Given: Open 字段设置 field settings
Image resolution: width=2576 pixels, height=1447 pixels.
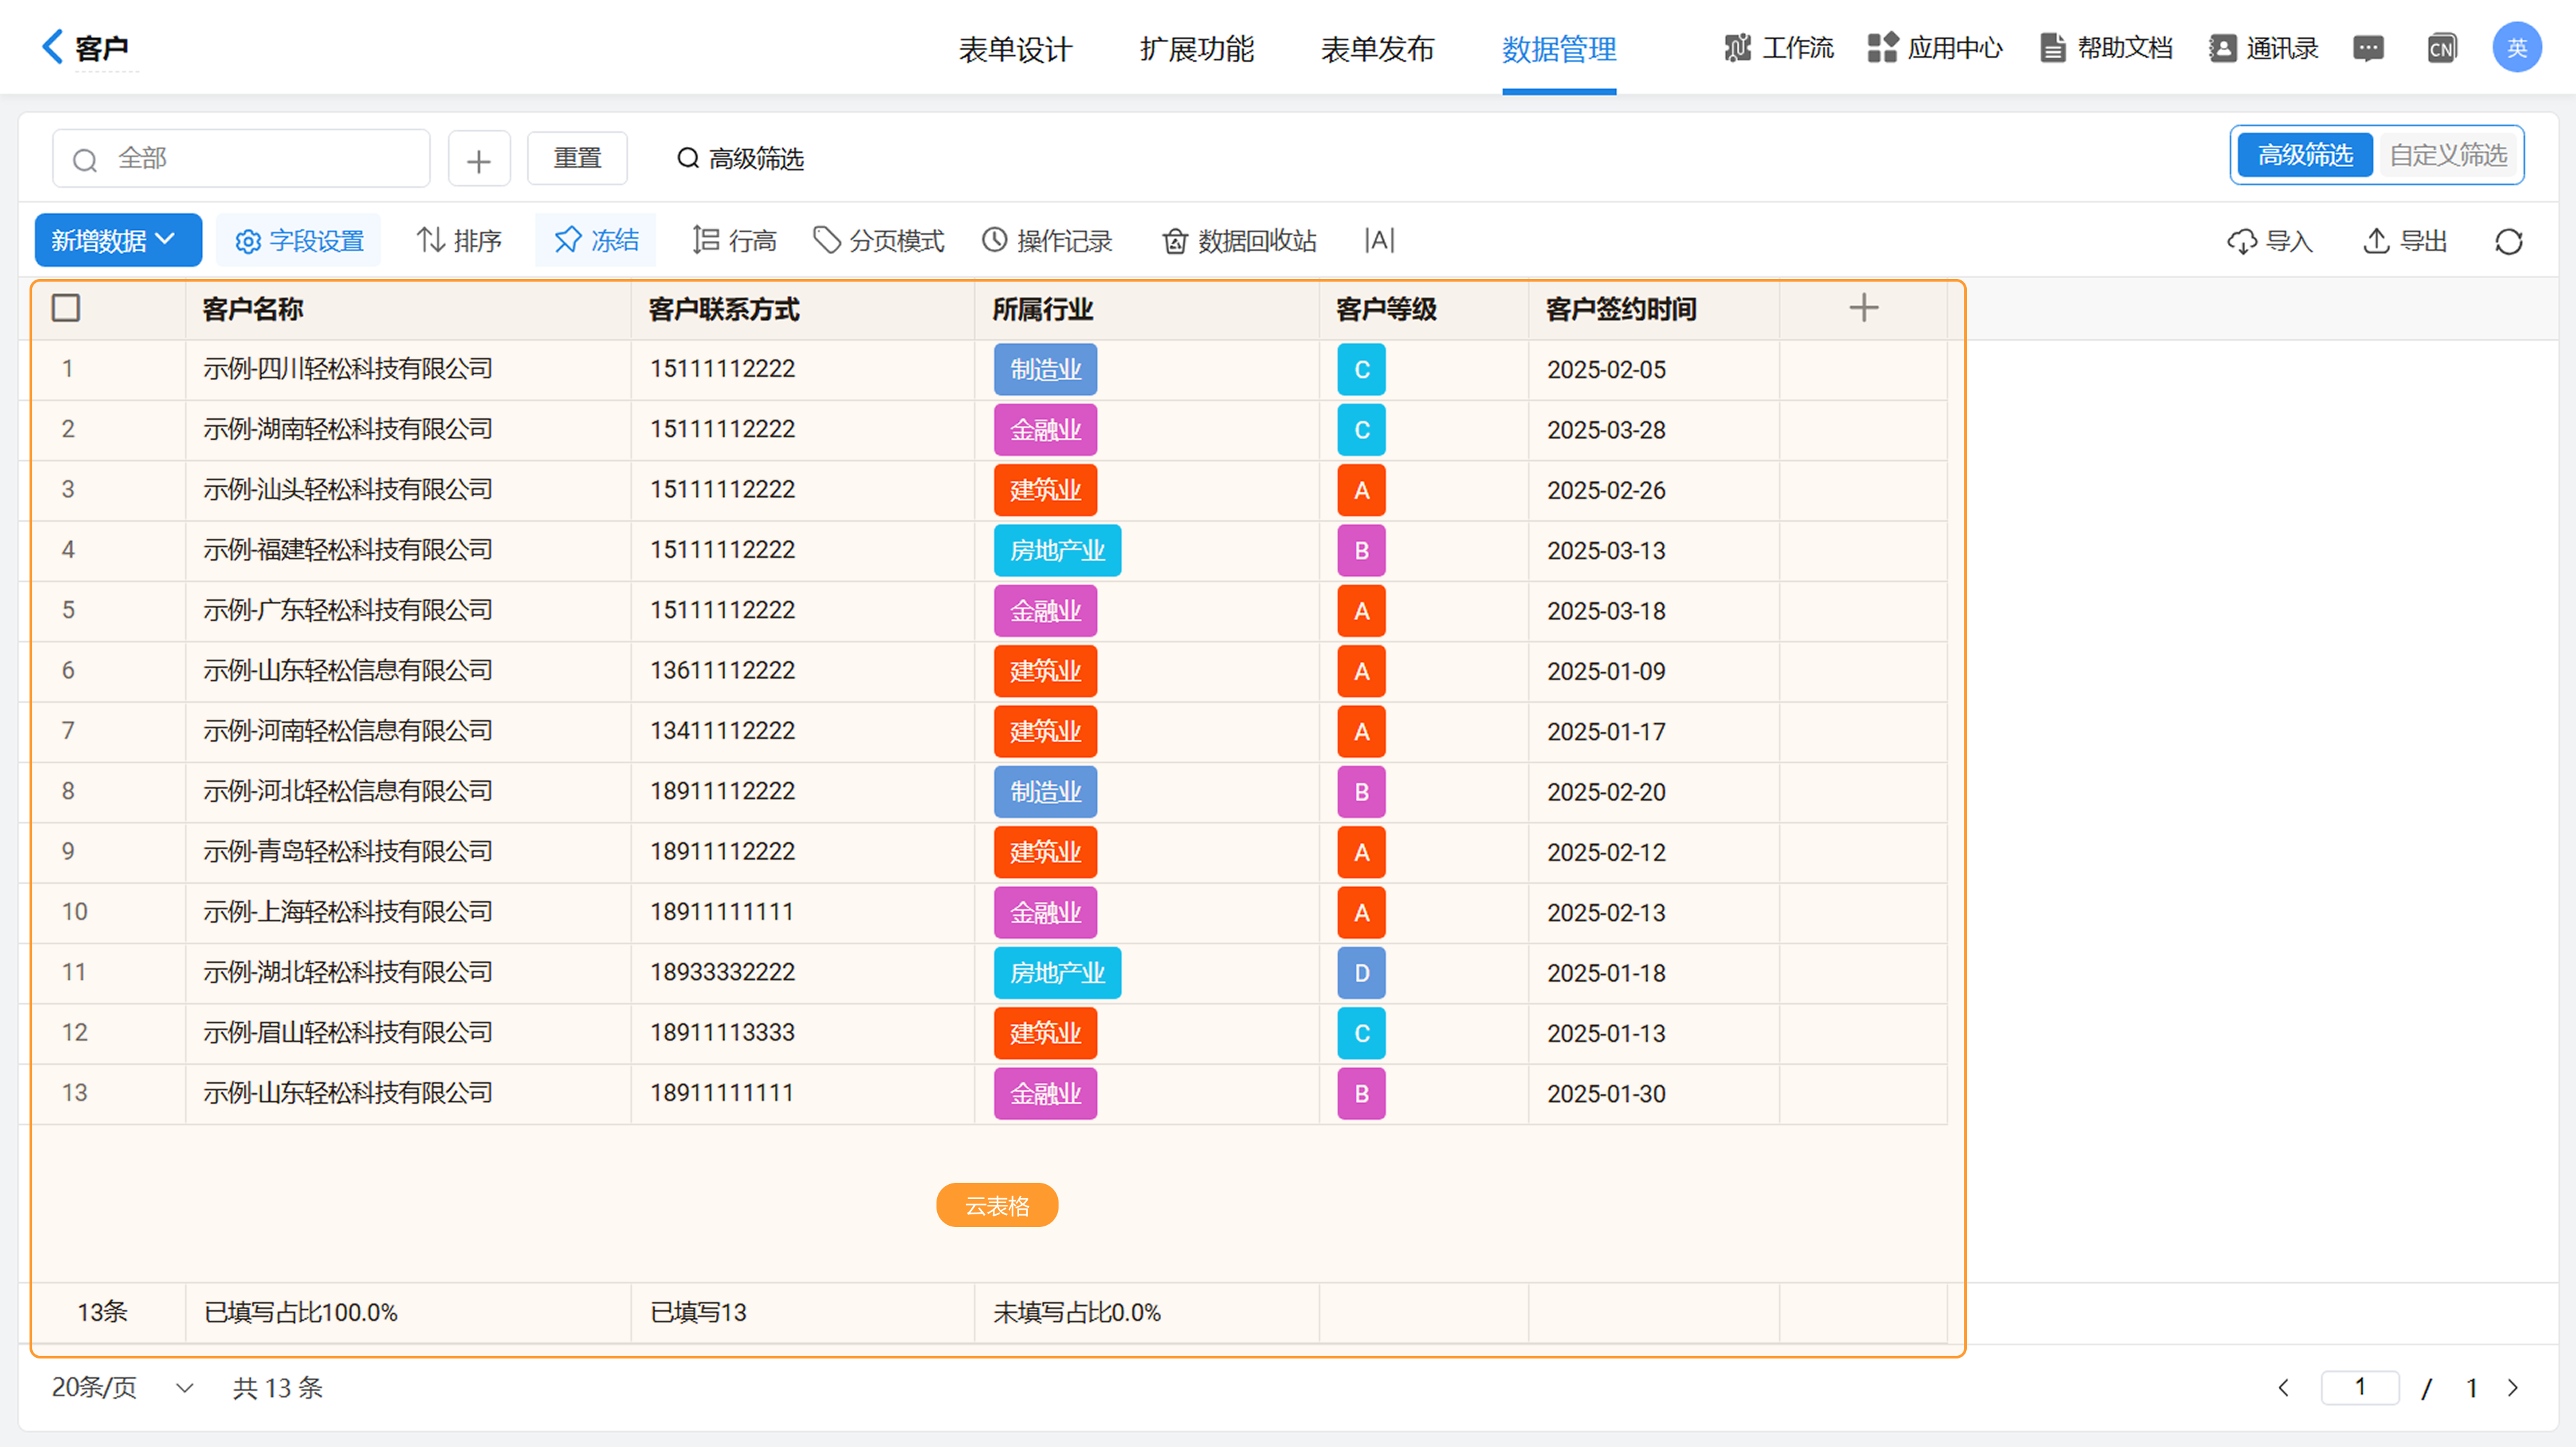Looking at the screenshot, I should 299,240.
